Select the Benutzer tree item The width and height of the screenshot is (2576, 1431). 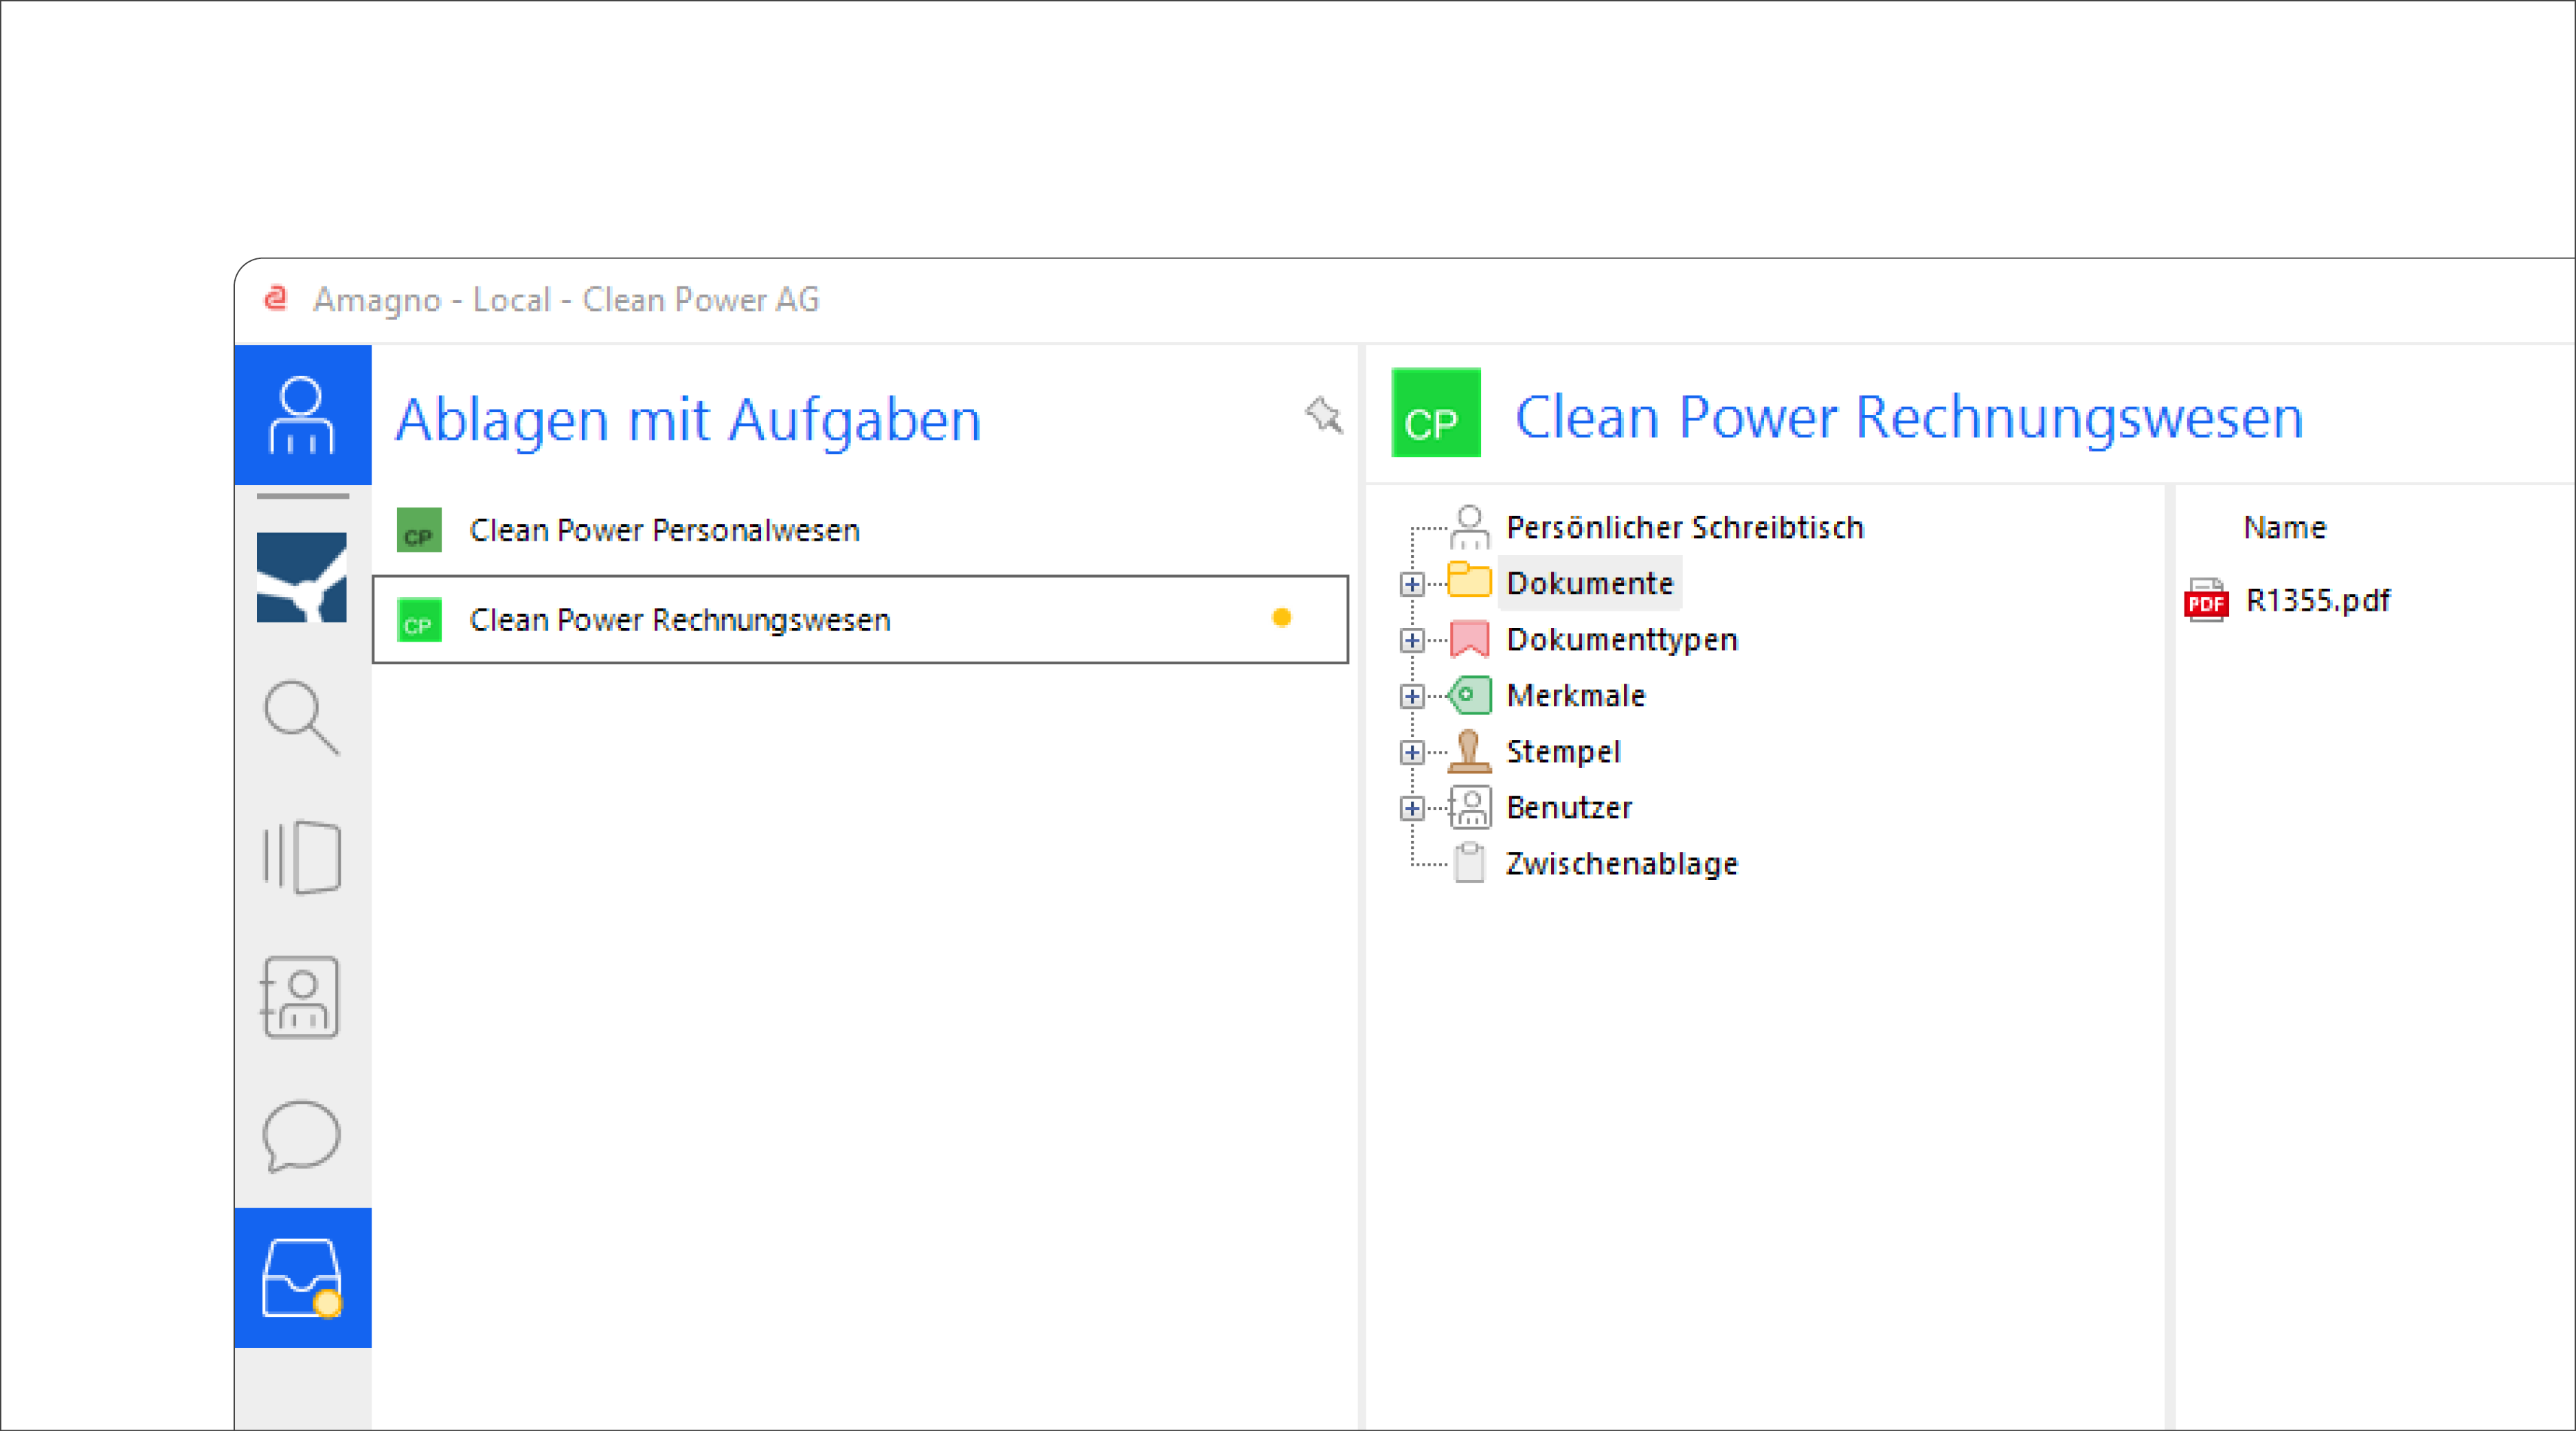pyautogui.click(x=1569, y=807)
